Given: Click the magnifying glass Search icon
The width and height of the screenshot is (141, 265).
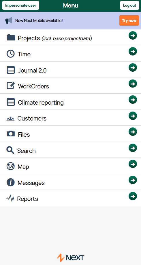Looking at the screenshot, I should [10, 150].
